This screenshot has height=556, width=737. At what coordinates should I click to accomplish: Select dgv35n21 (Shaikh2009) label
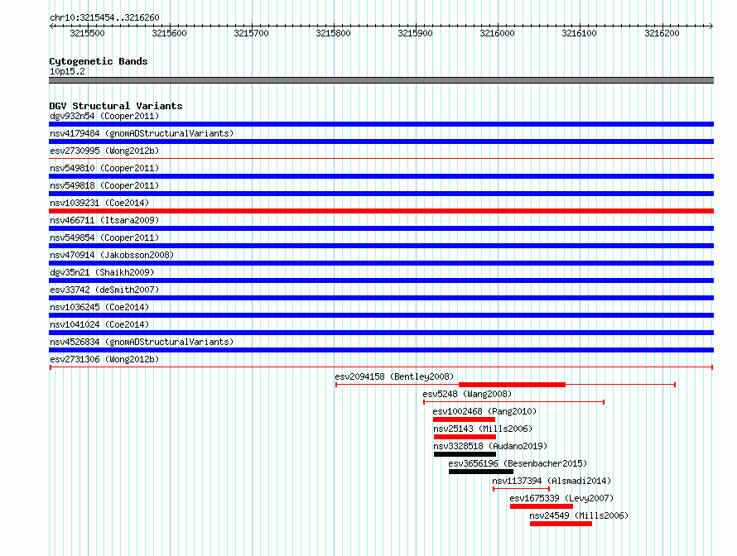pos(102,272)
